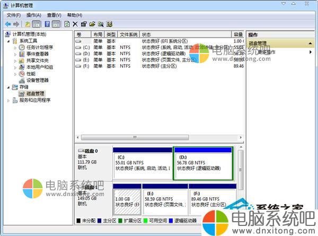Viewport: 318px width, 236px height.
Task: Sort by the Status (状态) column header
Action: pyautogui.click(x=185, y=34)
